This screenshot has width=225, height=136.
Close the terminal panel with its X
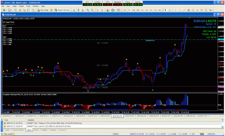[x=2, y=119]
